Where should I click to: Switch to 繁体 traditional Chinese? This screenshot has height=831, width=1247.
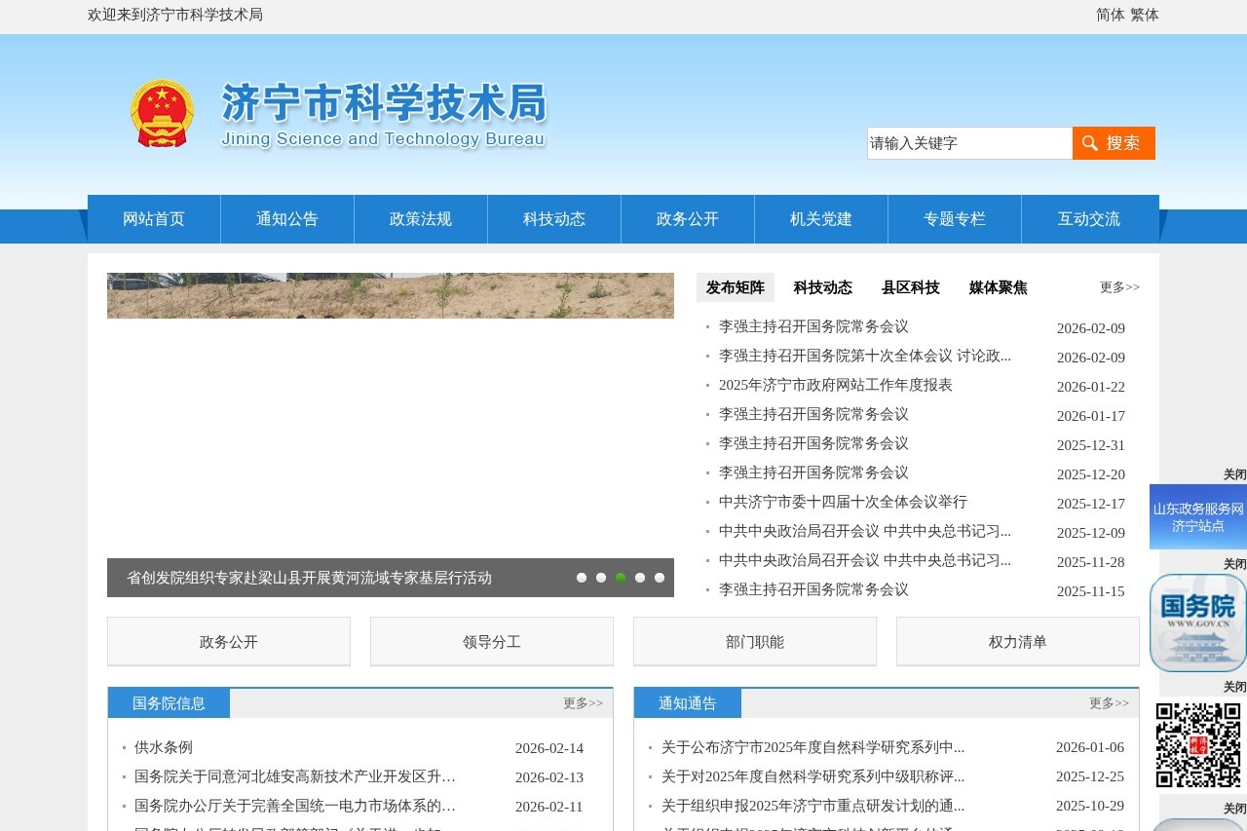(1145, 15)
